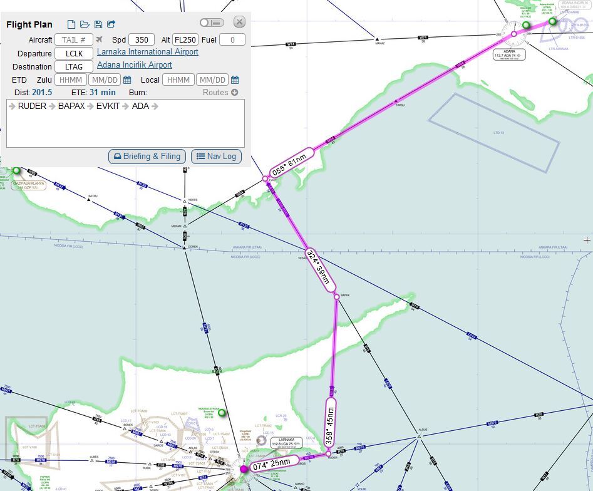Image resolution: width=593 pixels, height=491 pixels.
Task: Click Zulu MM/DD date field
Action: point(105,80)
